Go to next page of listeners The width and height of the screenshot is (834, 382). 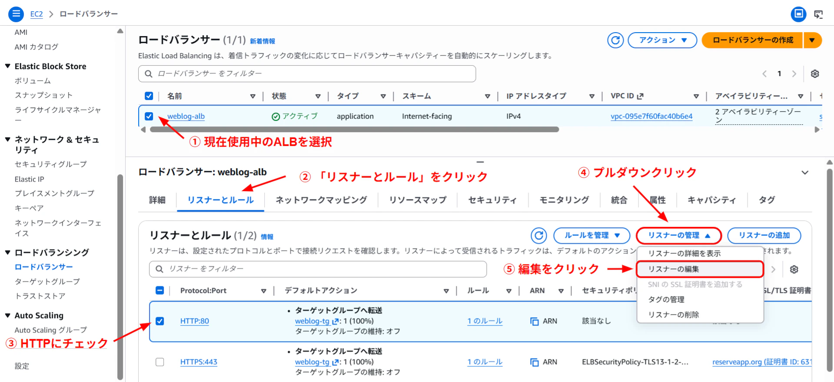click(x=773, y=269)
